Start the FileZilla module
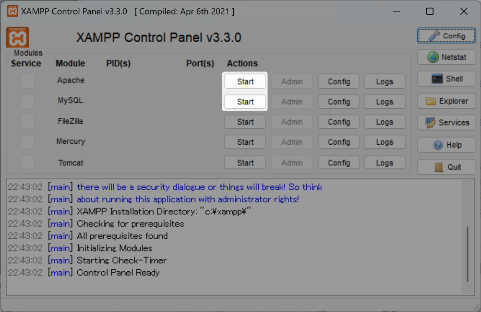Image resolution: width=481 pixels, height=312 pixels. point(245,122)
